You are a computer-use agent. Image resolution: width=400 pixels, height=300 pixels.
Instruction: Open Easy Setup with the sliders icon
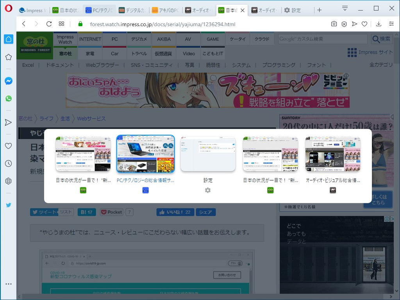[392, 24]
